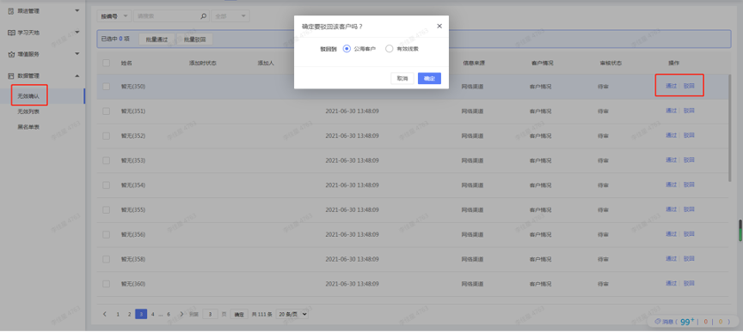Click the search magnifier icon

203,16
